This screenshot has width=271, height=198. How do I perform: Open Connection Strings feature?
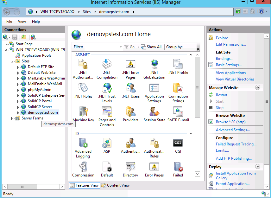(178, 93)
